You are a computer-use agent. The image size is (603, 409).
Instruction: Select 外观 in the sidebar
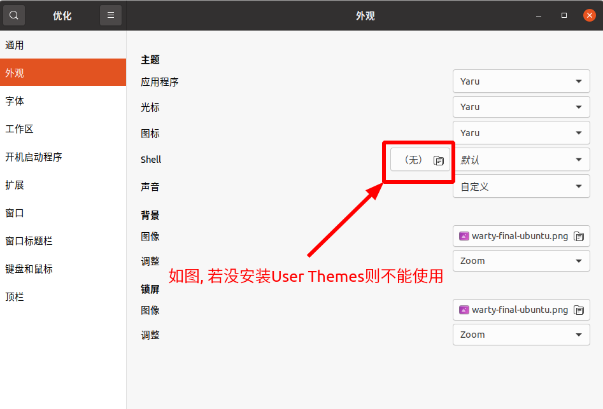[63, 73]
